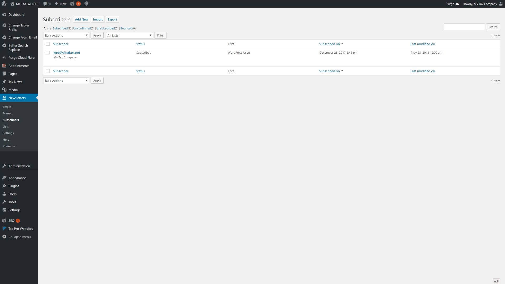
Task: Click the Search button
Action: [493, 27]
